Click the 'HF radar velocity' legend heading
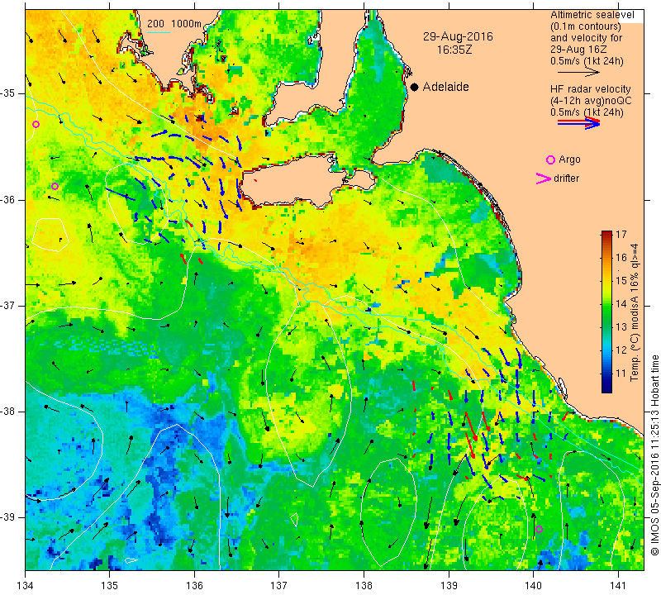This screenshot has width=661, height=595. (x=590, y=89)
